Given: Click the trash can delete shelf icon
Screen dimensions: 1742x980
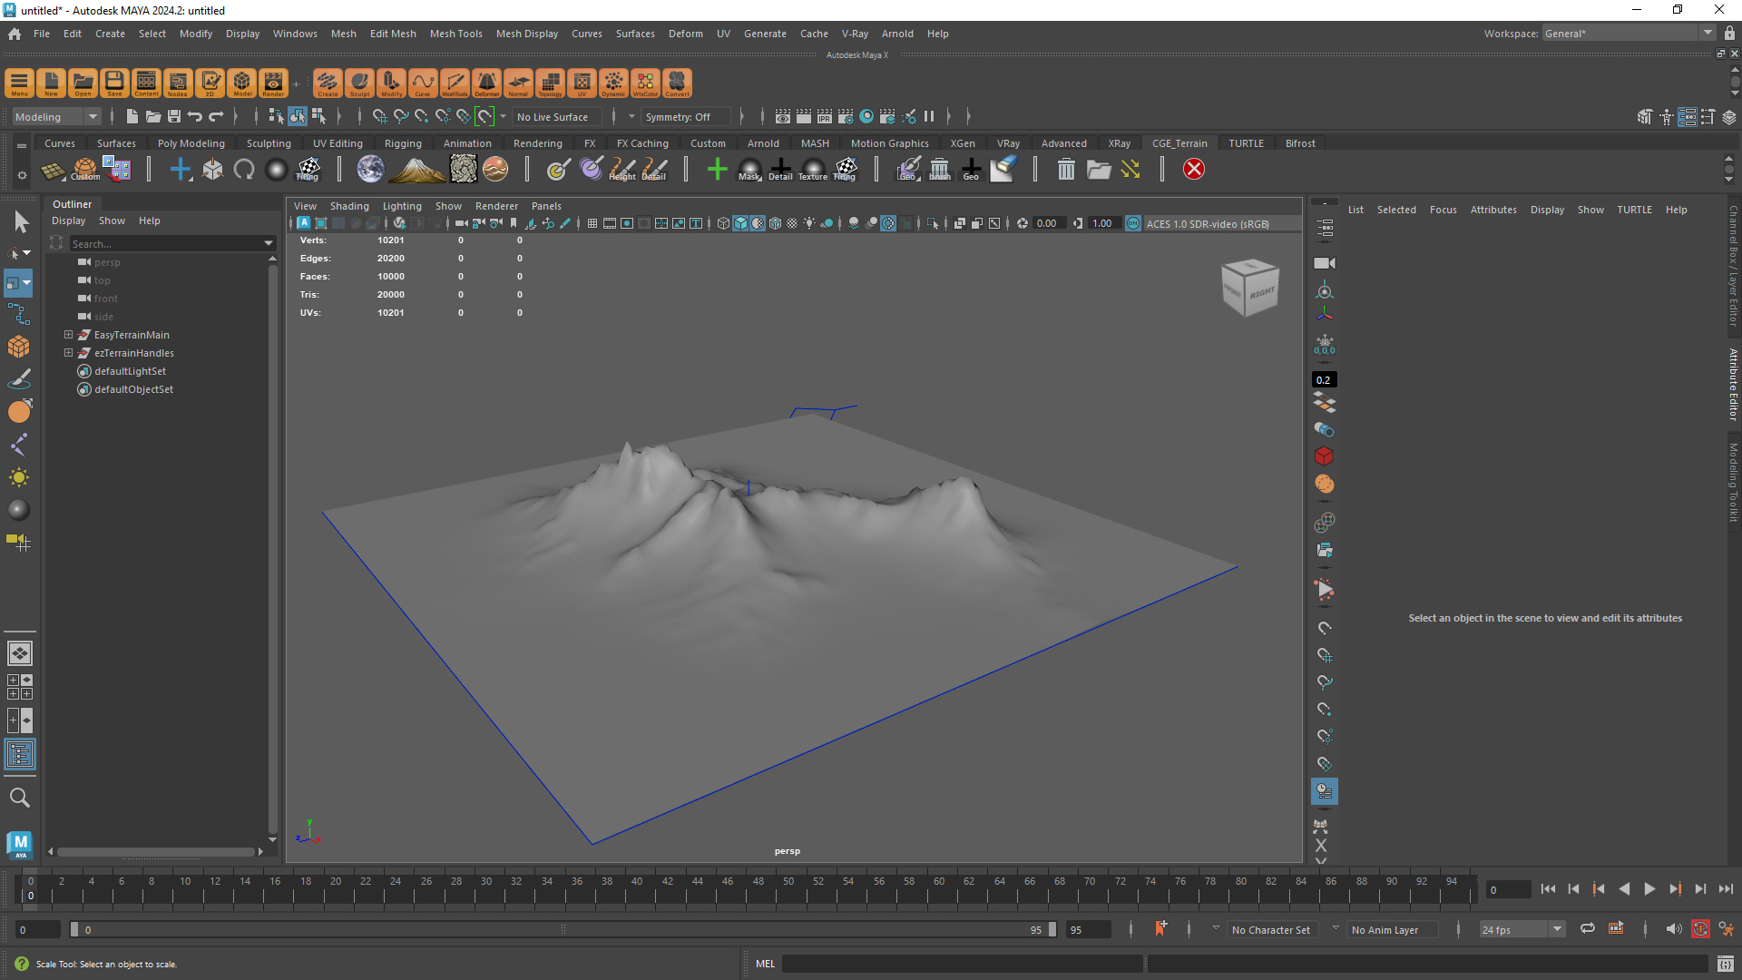Looking at the screenshot, I should [x=1066, y=170].
